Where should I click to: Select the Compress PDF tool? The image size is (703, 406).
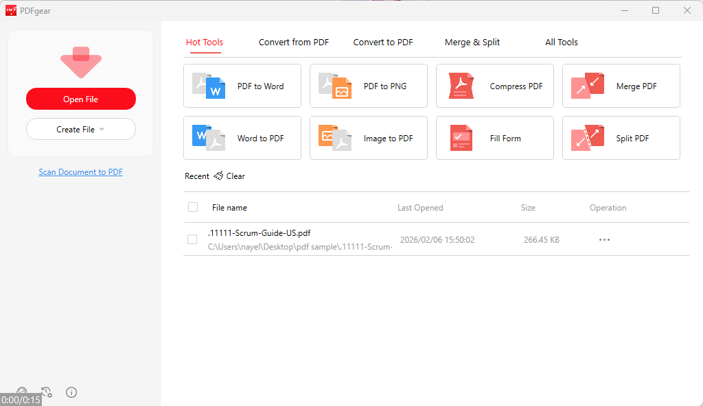click(495, 86)
